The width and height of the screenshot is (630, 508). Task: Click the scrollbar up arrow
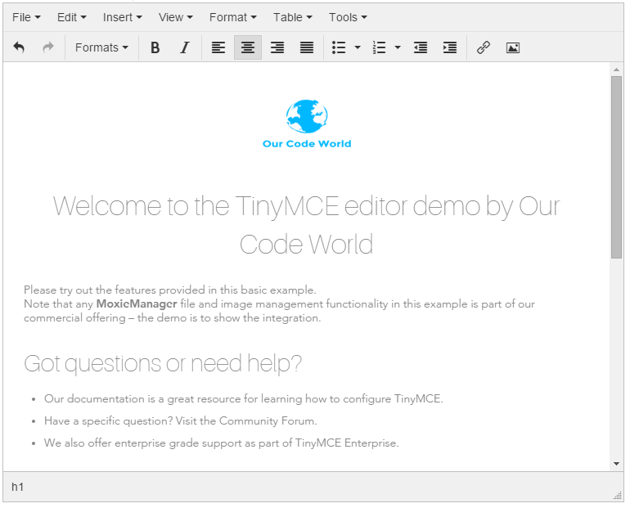point(616,70)
